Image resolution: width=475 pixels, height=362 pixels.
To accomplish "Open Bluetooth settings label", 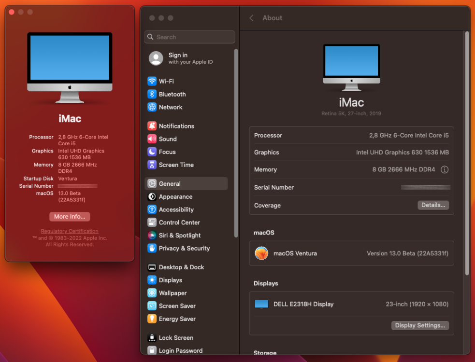I will click(x=173, y=94).
